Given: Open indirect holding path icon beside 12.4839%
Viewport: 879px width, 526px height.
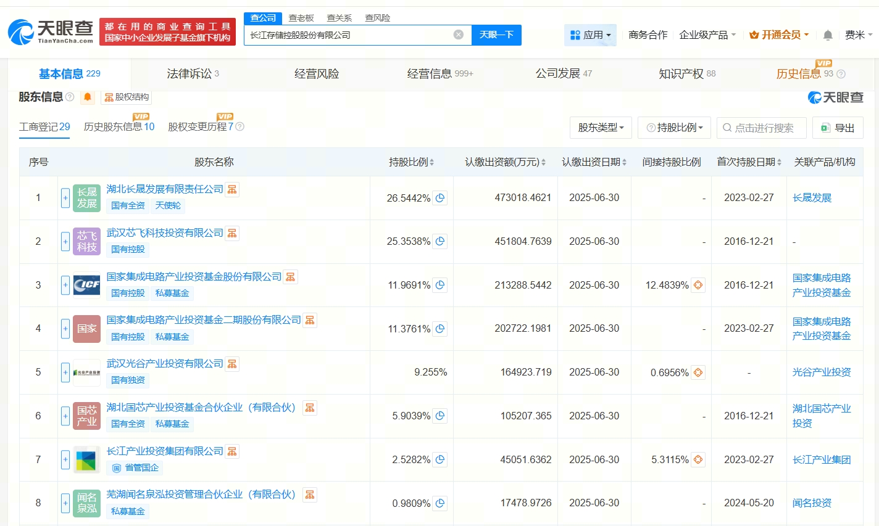Looking at the screenshot, I should [x=698, y=285].
